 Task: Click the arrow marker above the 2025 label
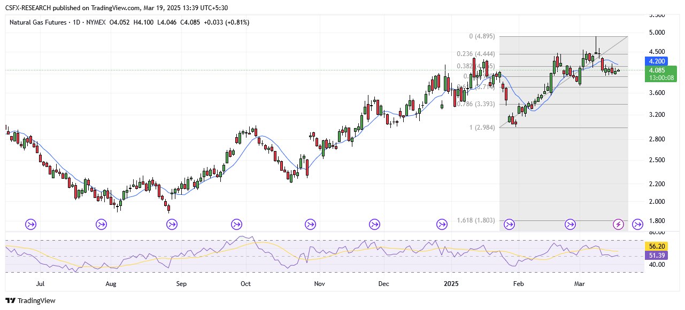pos(442,225)
